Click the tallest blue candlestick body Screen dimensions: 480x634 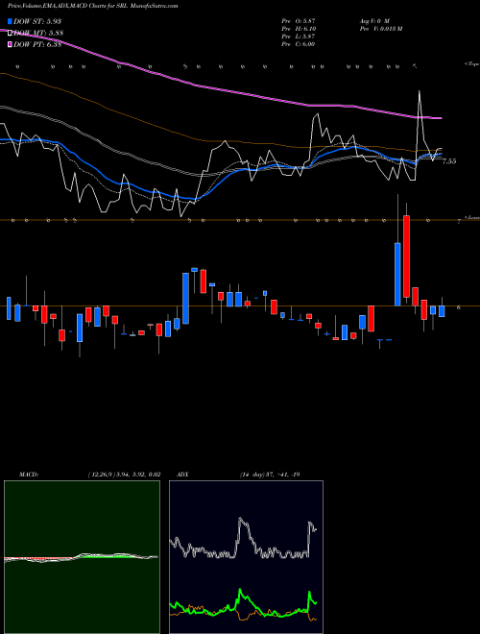tap(397, 274)
